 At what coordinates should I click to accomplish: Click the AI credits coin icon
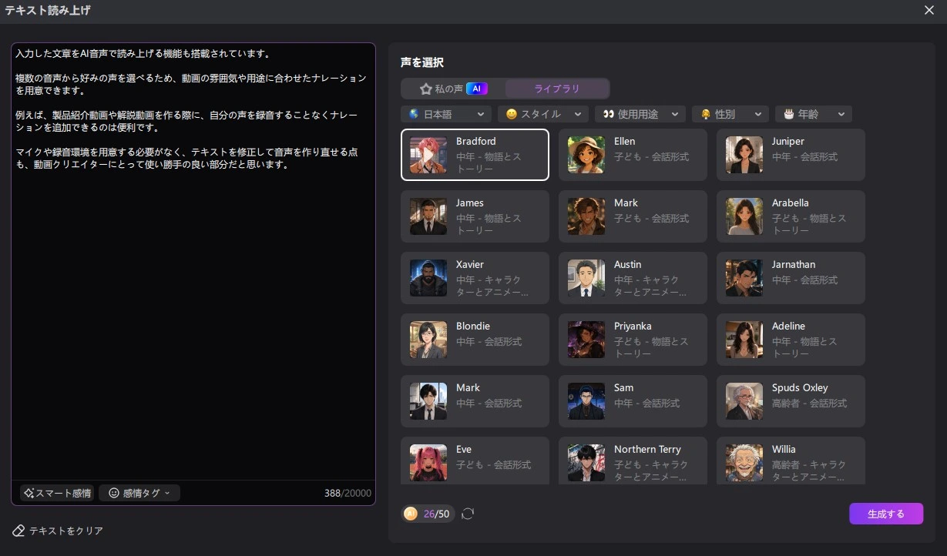tap(411, 514)
